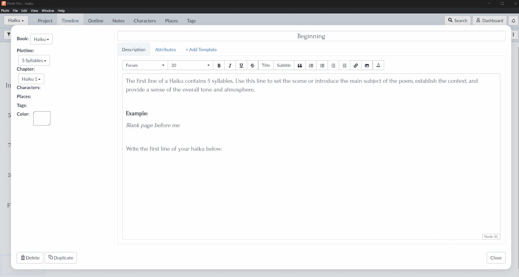Expand the Haiku 1 chapter dropdown
519x277 pixels.
coord(31,79)
